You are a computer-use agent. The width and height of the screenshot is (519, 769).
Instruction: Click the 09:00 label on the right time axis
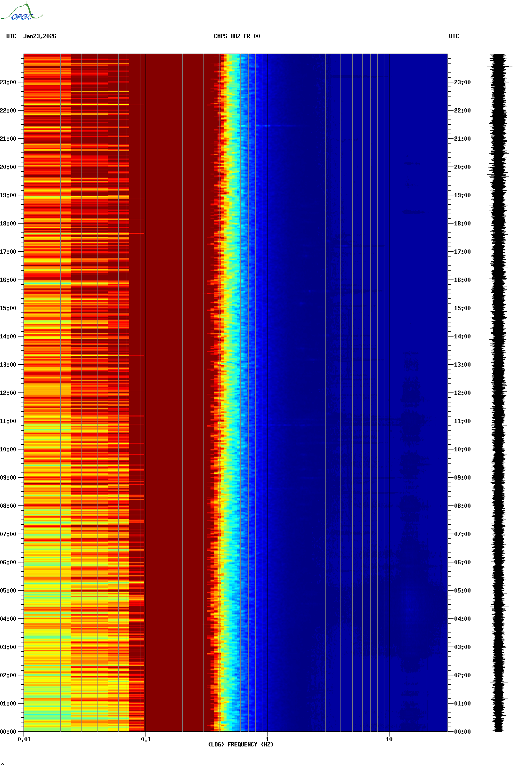462,478
